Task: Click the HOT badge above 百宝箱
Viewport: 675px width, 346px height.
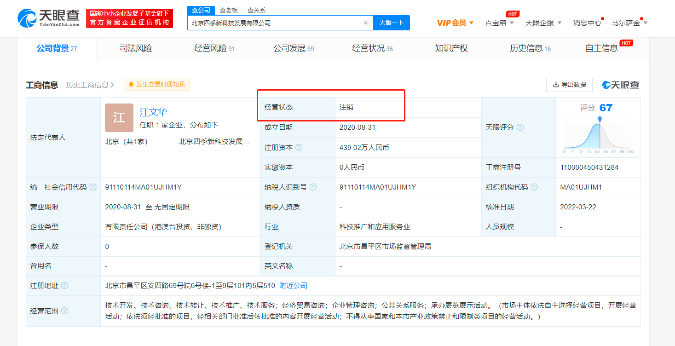Action: [x=513, y=14]
